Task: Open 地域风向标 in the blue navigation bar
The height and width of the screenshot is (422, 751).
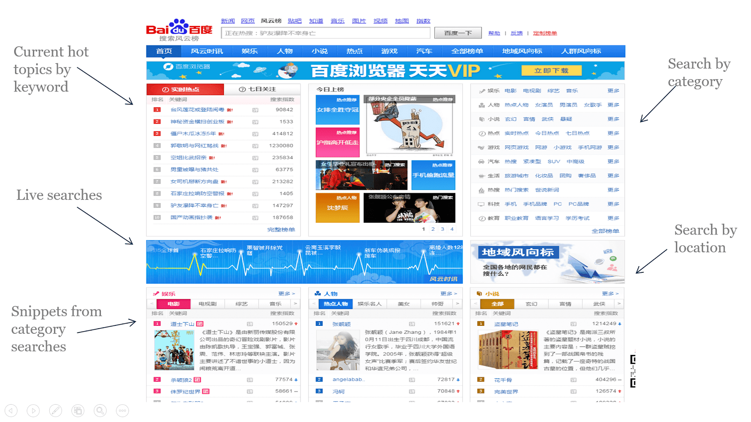Action: click(522, 51)
